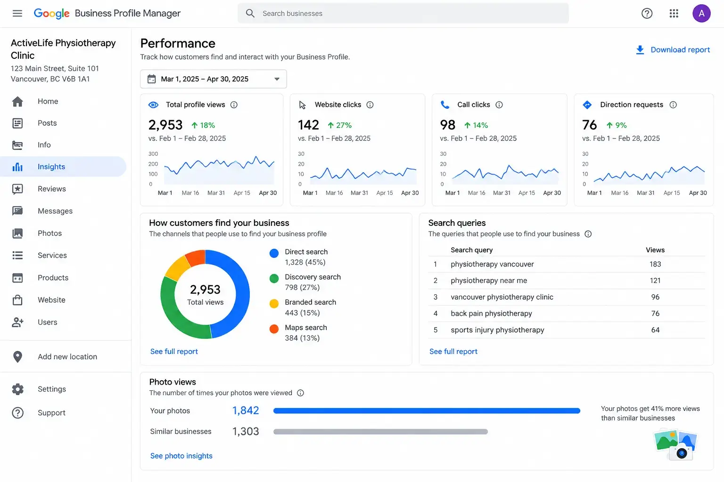The height and width of the screenshot is (482, 724).
Task: Open the hamburger main menu
Action: click(x=17, y=13)
